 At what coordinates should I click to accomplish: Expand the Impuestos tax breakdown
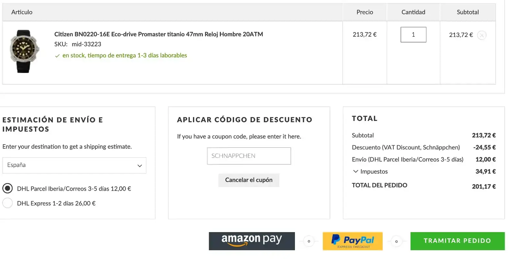pos(355,171)
